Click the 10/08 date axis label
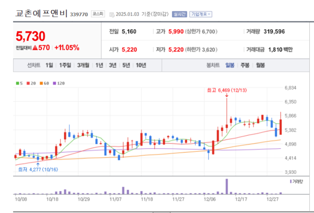Viewport: 314px width, 213px height. (21, 199)
